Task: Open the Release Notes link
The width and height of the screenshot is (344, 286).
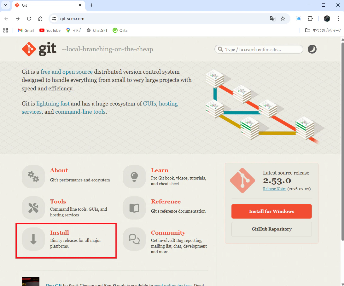Action: 274,189
